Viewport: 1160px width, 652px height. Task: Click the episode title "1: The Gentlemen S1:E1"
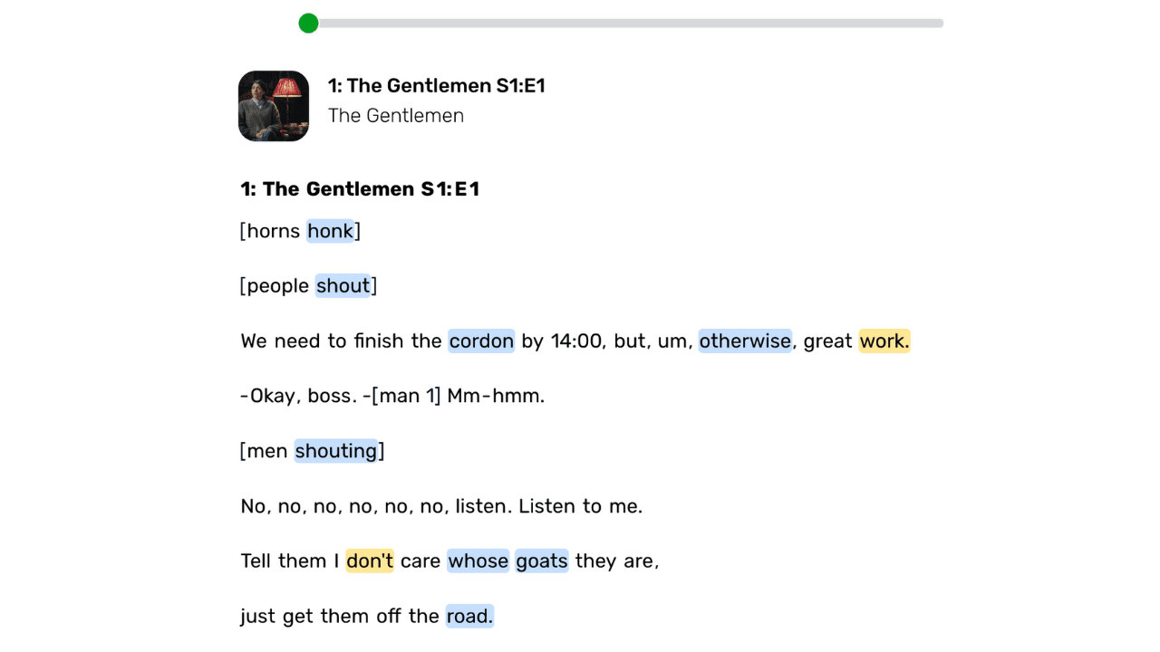437,85
